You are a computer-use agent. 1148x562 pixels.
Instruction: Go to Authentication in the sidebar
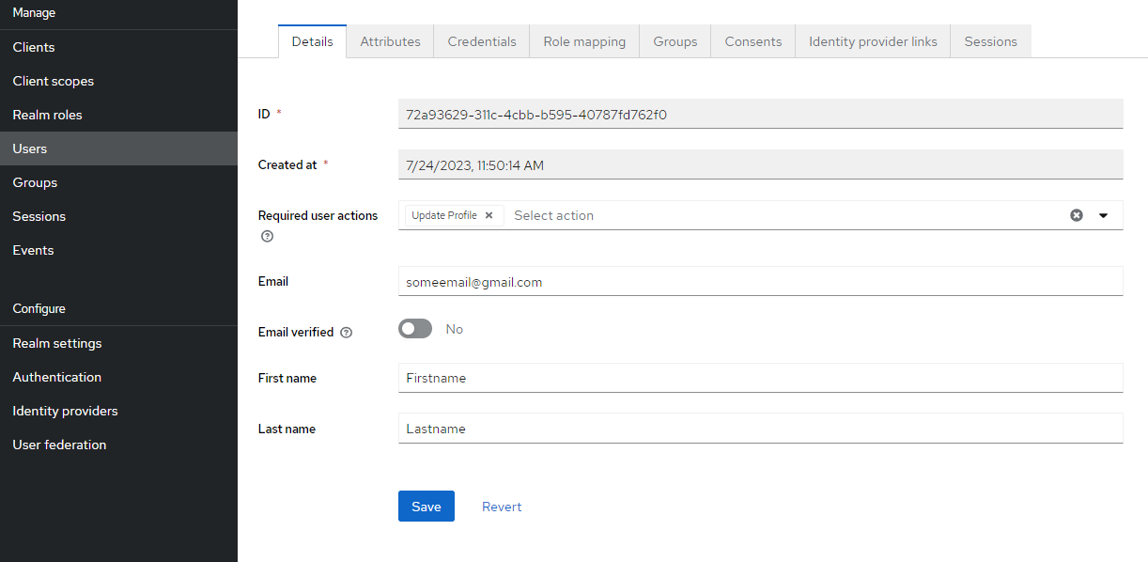pyautogui.click(x=56, y=376)
